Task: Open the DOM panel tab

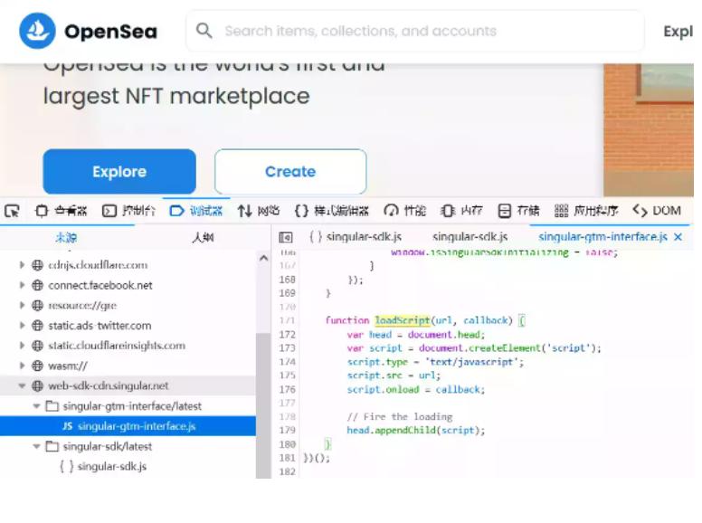Action: [657, 211]
